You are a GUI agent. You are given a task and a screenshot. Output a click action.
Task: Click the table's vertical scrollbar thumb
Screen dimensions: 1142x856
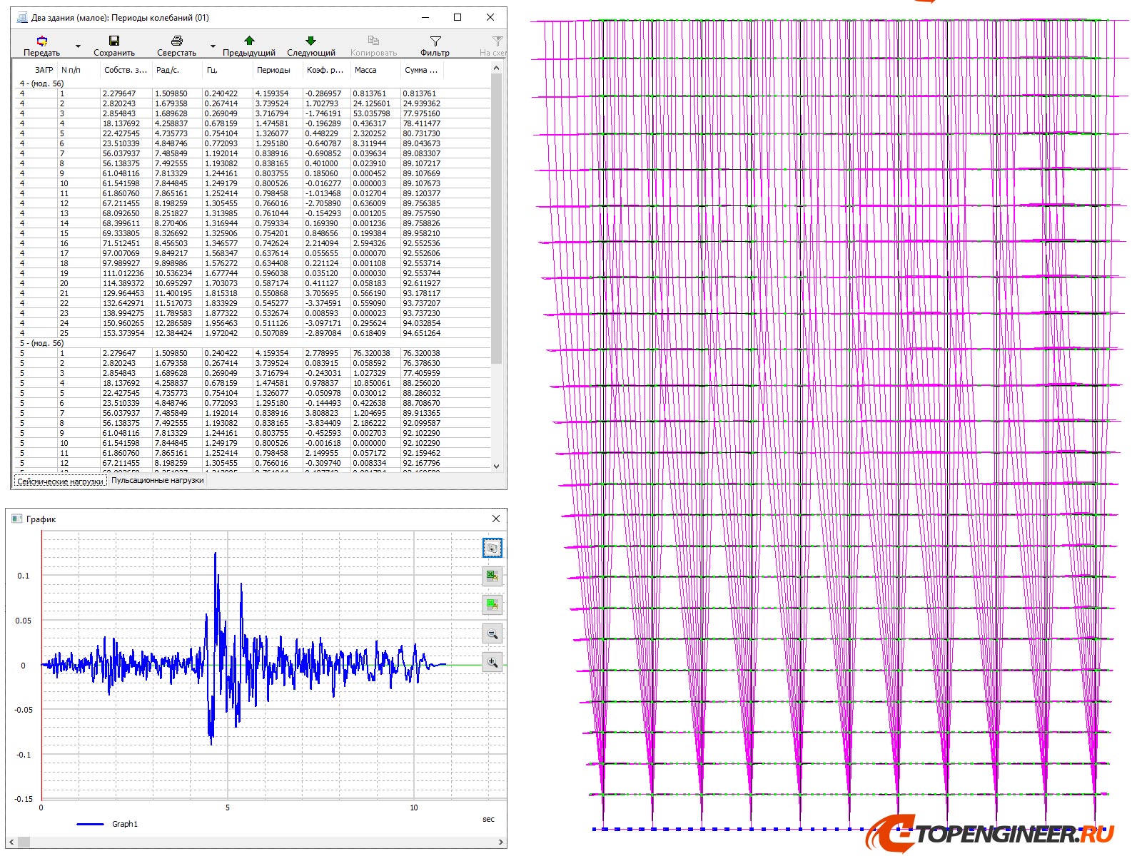point(496,214)
